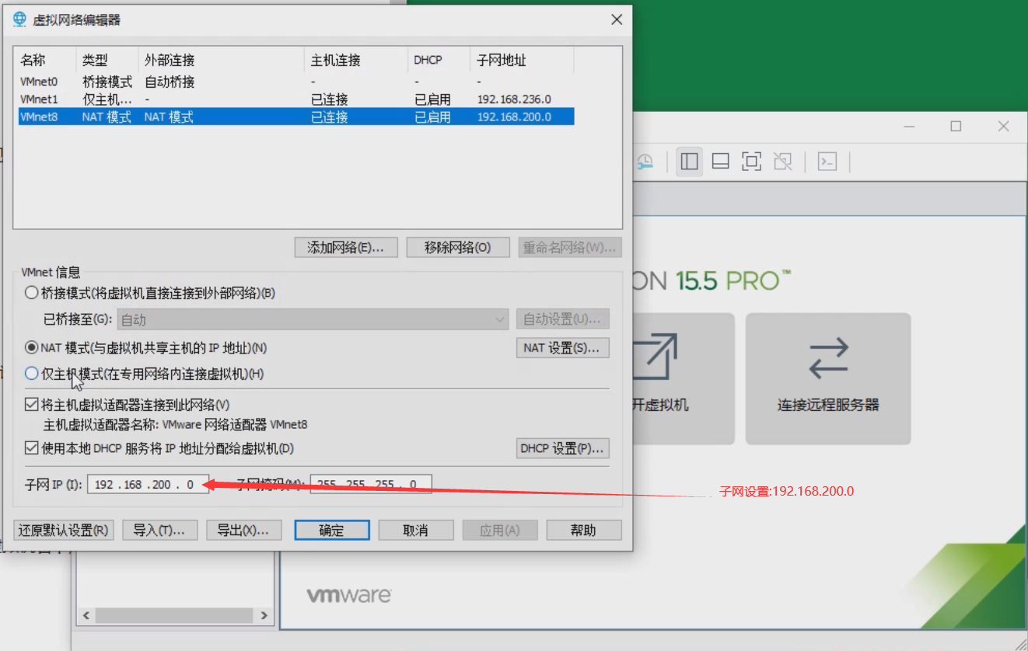Viewport: 1028px width, 651px height.
Task: Click the 确定 button
Action: click(331, 530)
